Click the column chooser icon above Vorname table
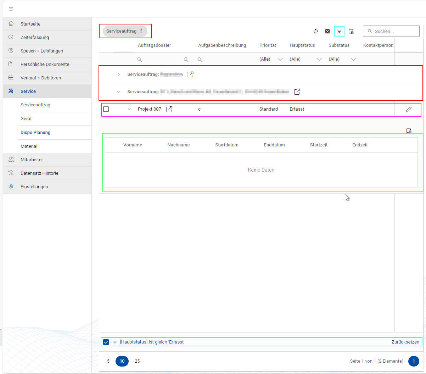426x374 pixels. [409, 131]
